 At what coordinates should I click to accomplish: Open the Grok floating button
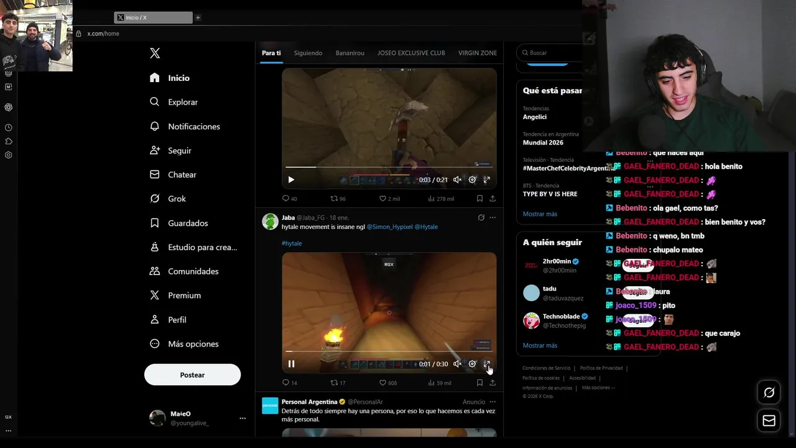pos(769,393)
